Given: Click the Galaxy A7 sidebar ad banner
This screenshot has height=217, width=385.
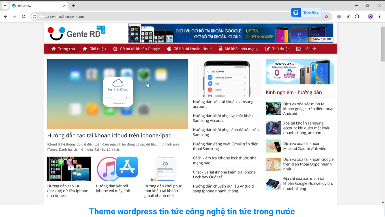Looking at the screenshot, I should click(300, 72).
